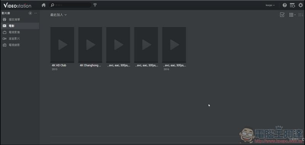Open 電視影集 in the sidebar
This screenshot has width=305, height=145.
point(20,32)
